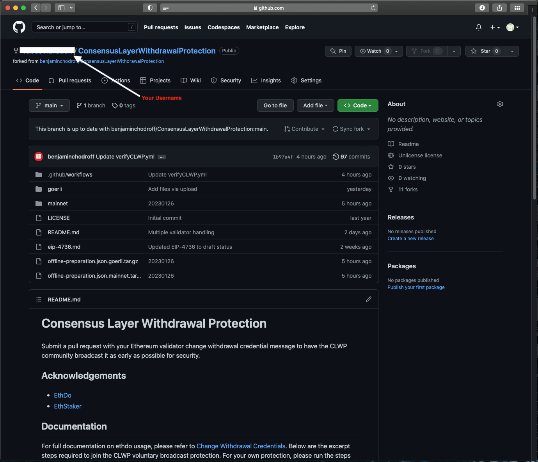Expand the commit message ellipsis
The image size is (538, 462).
point(162,157)
